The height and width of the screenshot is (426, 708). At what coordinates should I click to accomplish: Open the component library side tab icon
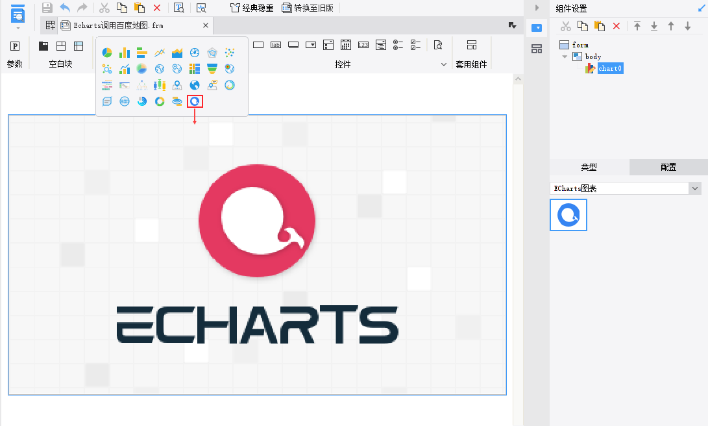(537, 49)
